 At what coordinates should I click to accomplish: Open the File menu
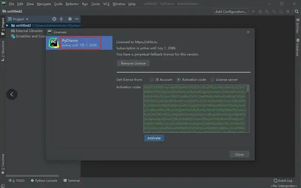pyautogui.click(x=11, y=4)
